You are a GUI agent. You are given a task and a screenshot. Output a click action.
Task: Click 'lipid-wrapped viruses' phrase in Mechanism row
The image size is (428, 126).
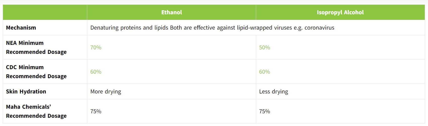[x=264, y=28]
